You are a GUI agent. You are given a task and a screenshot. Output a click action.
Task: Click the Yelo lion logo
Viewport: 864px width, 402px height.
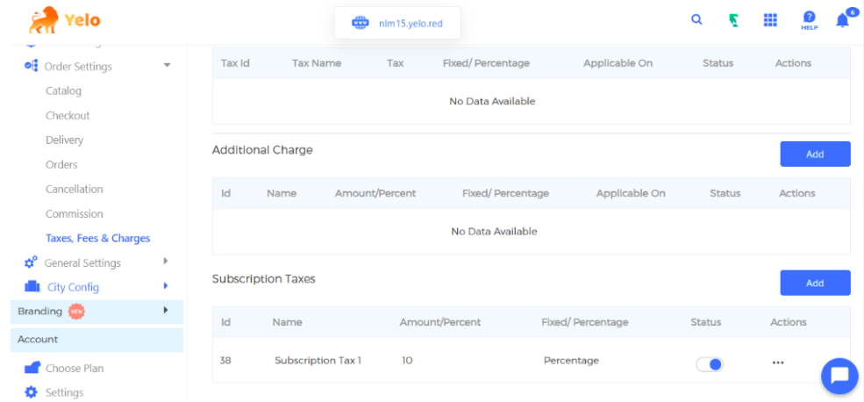[43, 19]
